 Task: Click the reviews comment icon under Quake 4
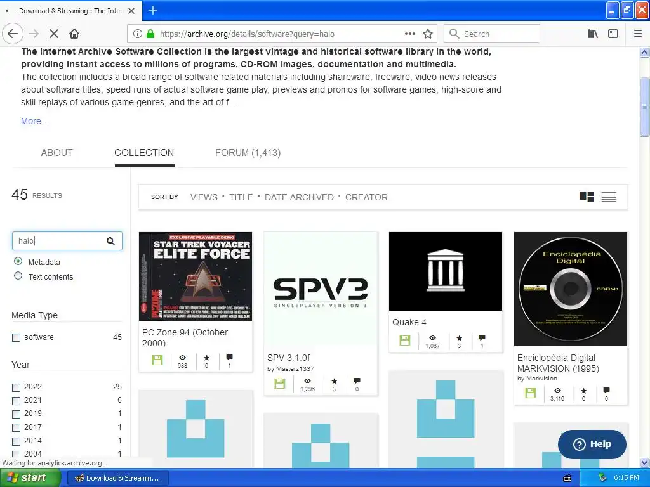[x=482, y=338]
